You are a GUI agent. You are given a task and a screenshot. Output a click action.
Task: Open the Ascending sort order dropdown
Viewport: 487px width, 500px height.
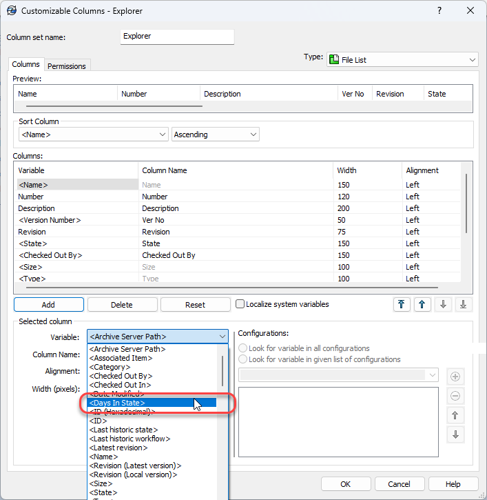click(x=215, y=134)
